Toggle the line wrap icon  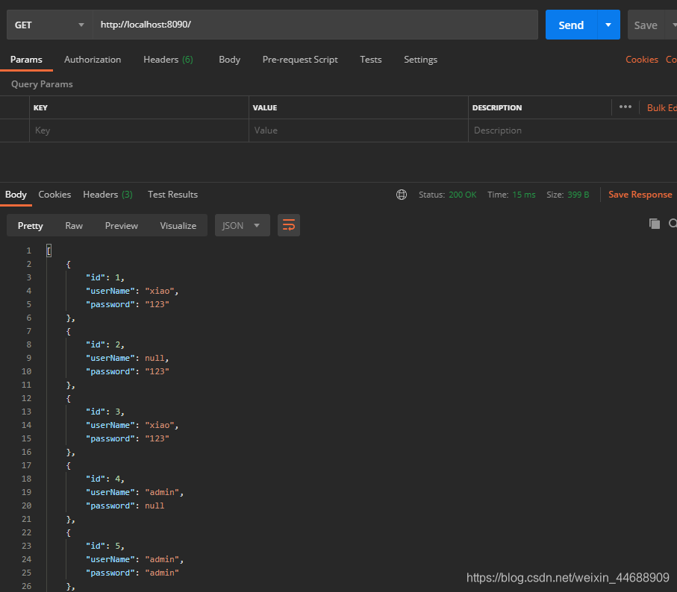click(x=289, y=225)
